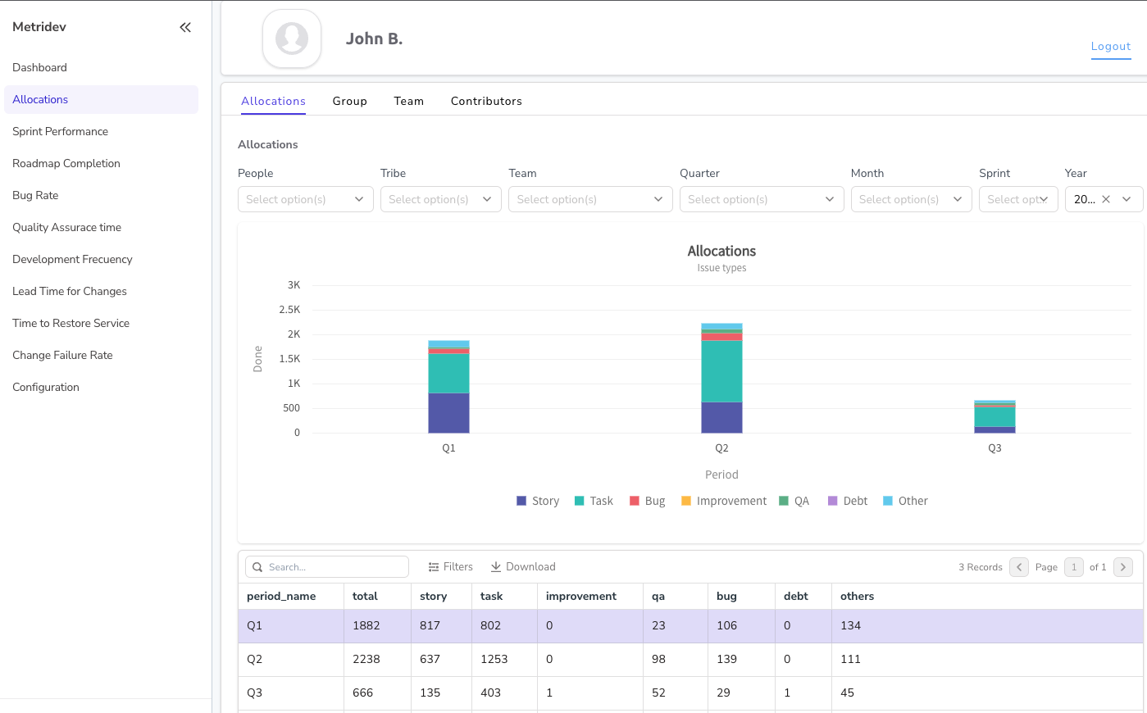Toggle Bug series in chart legend
Image resolution: width=1147 pixels, height=713 pixels.
pyautogui.click(x=647, y=501)
